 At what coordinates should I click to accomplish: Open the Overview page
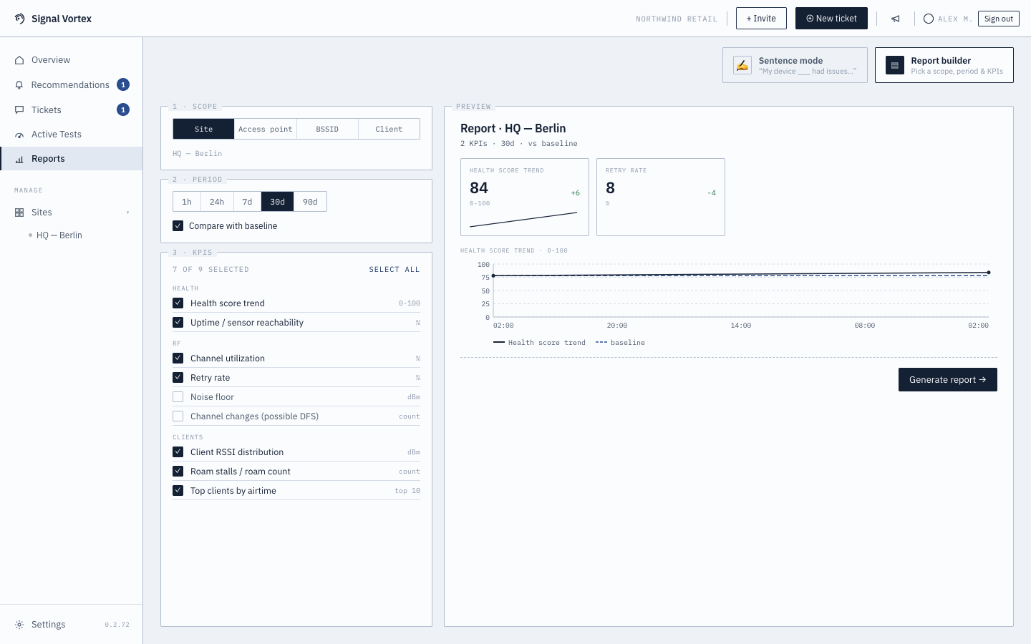point(71,60)
